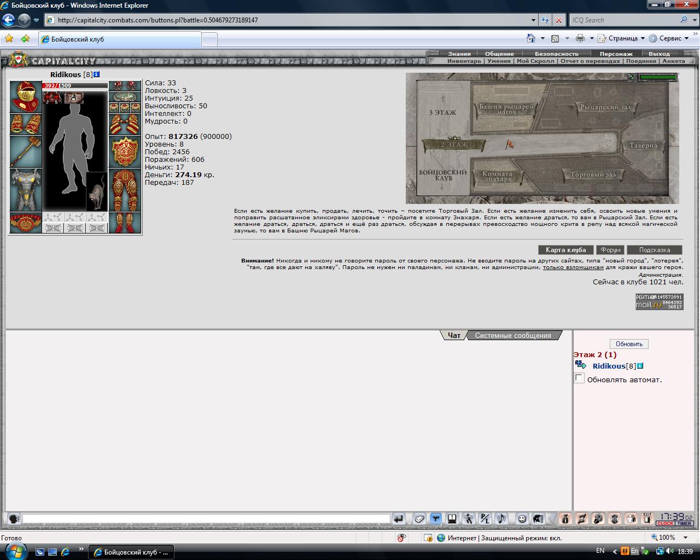Click the equipped red-gold helmet slot
This screenshot has height=560, width=700.
click(x=26, y=97)
